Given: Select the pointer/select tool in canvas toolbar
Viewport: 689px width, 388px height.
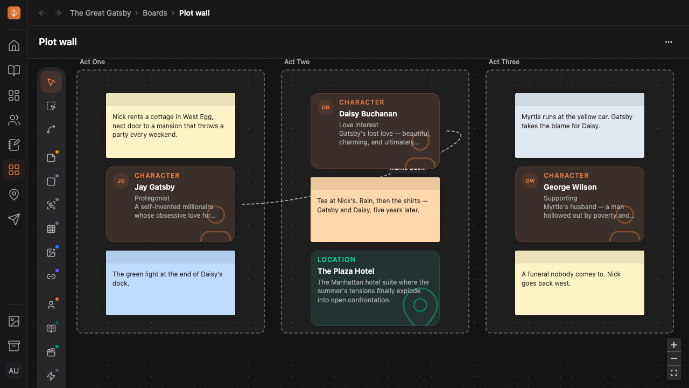Looking at the screenshot, I should (x=51, y=82).
